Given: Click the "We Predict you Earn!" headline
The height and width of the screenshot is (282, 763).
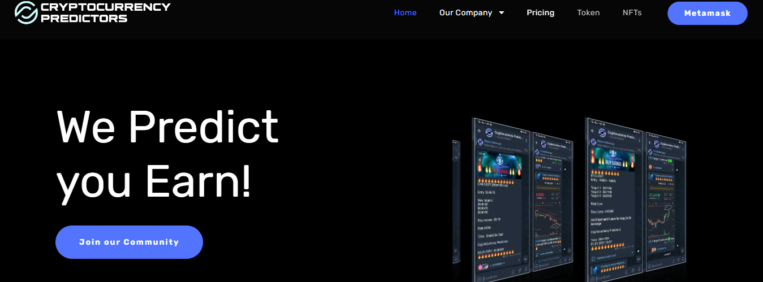Looking at the screenshot, I should point(168,154).
